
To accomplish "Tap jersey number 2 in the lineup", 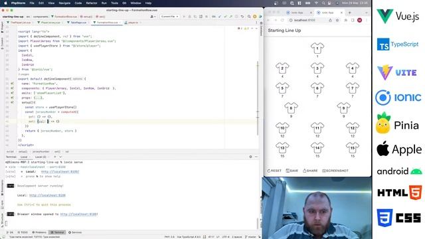I will pyautogui.click(x=282, y=68).
